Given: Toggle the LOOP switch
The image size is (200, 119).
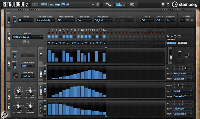Looking at the screenshot, I should click(x=15, y=66).
